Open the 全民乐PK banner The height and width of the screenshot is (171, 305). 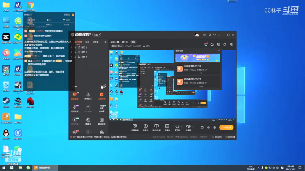(x=197, y=58)
